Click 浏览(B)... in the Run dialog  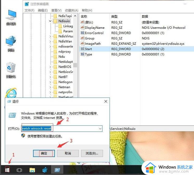click(x=92, y=153)
